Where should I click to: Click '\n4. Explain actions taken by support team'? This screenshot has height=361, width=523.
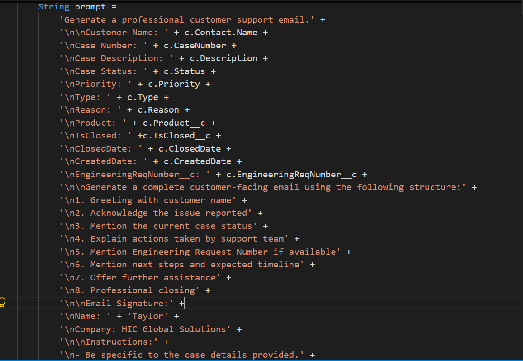pyautogui.click(x=174, y=239)
